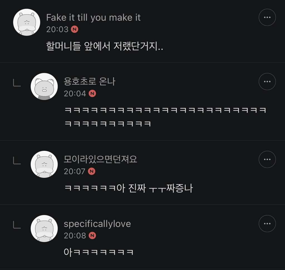The image size is (285, 270).
Task: Open username 모이라있으면던져요
Action: click(100, 159)
